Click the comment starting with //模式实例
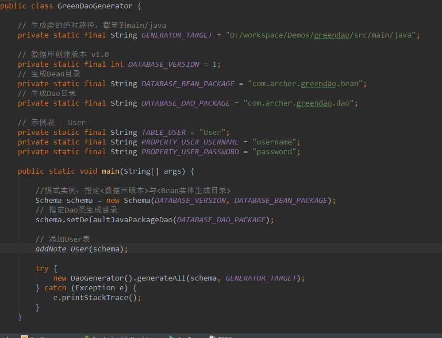This screenshot has width=442, height=338. click(x=133, y=190)
